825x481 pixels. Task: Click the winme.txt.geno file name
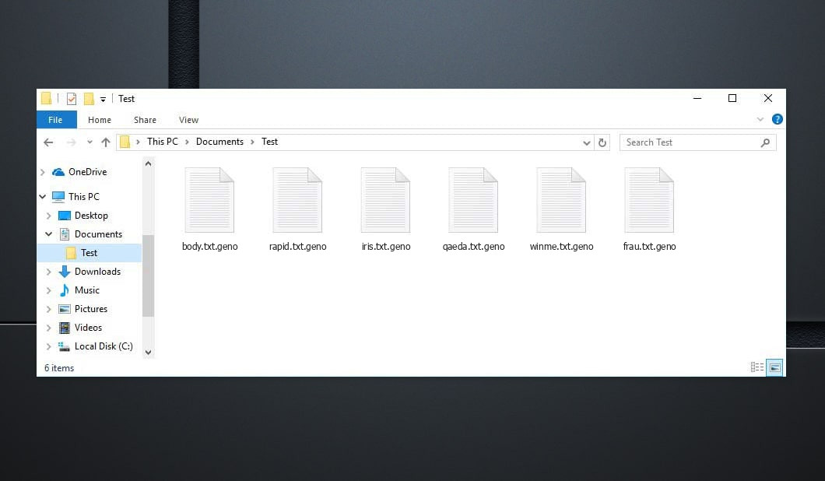[x=561, y=246]
